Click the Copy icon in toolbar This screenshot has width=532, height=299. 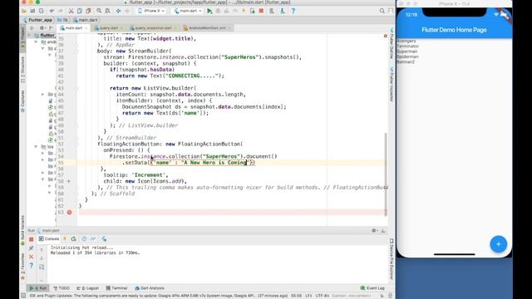coord(80,11)
